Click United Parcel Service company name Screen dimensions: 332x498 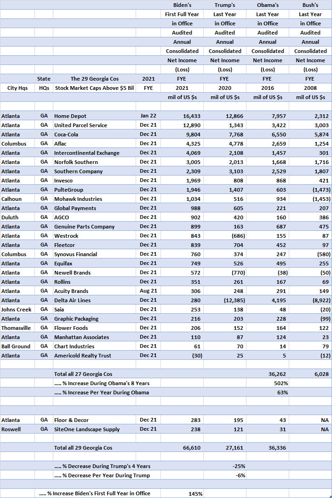pyautogui.click(x=80, y=125)
